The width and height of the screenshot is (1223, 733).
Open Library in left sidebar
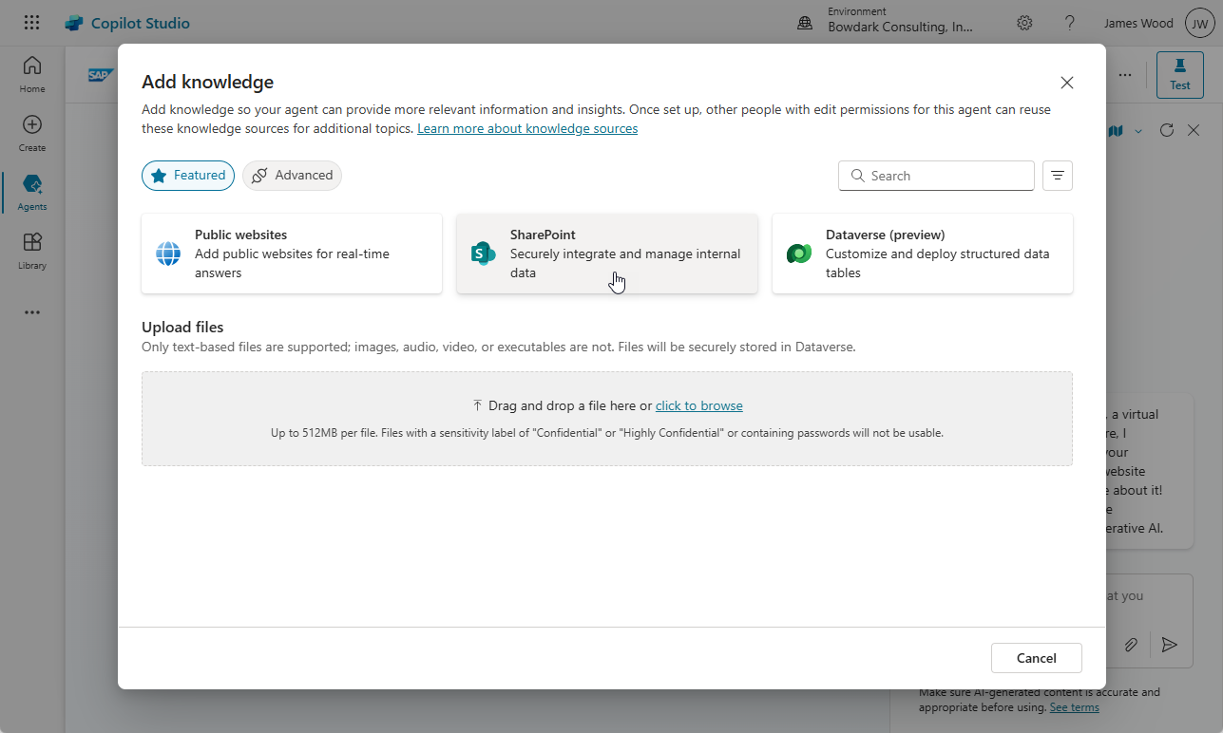pos(32,251)
